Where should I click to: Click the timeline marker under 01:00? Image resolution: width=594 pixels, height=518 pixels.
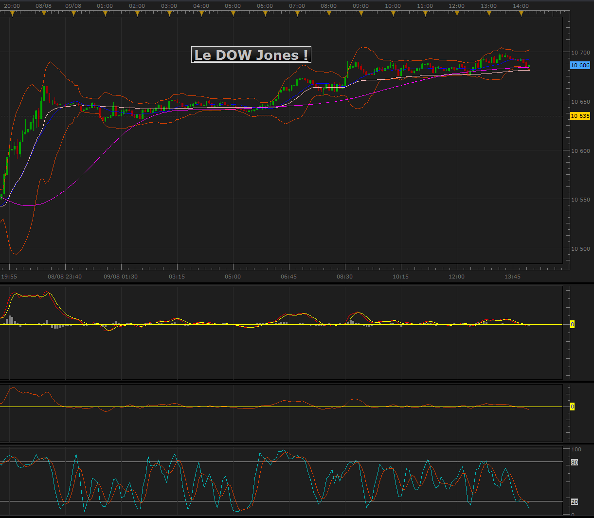pyautogui.click(x=105, y=13)
